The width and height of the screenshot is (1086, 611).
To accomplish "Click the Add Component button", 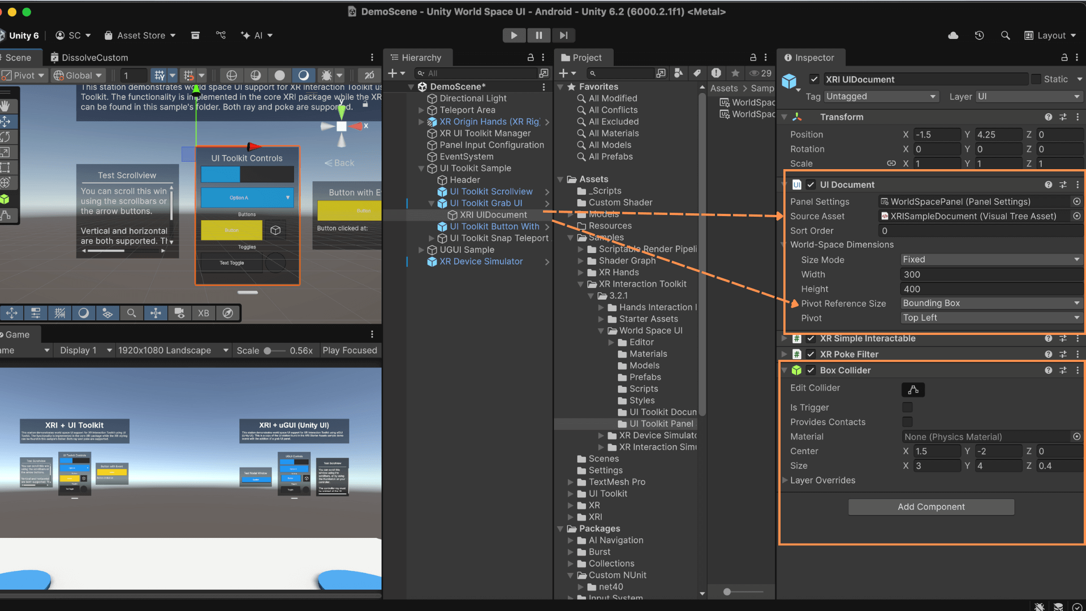I will [x=931, y=507].
